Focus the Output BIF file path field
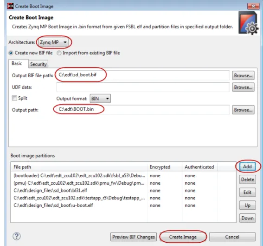The image size is (263, 246). (143, 75)
